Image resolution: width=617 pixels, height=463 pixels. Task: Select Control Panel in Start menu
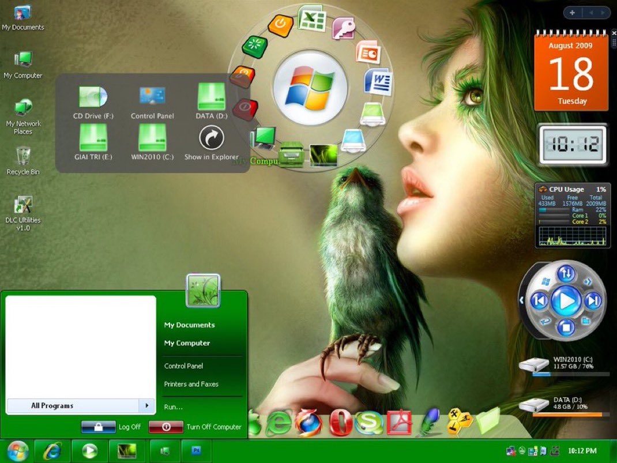pos(184,366)
